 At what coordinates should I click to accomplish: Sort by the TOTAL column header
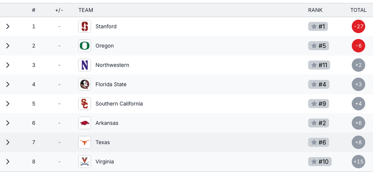pyautogui.click(x=358, y=10)
